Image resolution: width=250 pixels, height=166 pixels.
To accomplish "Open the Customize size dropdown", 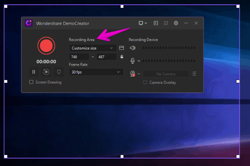I will [x=93, y=48].
